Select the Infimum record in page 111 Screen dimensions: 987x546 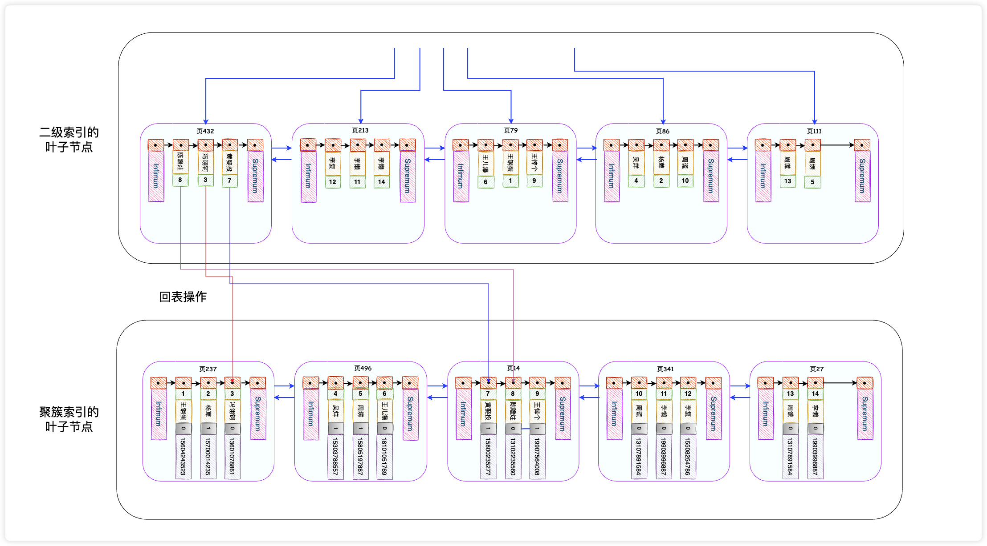[763, 177]
